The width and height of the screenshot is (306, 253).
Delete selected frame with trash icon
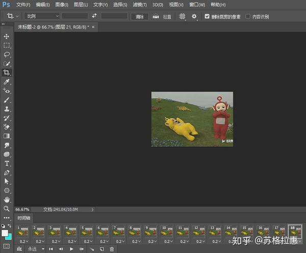tap(112, 249)
